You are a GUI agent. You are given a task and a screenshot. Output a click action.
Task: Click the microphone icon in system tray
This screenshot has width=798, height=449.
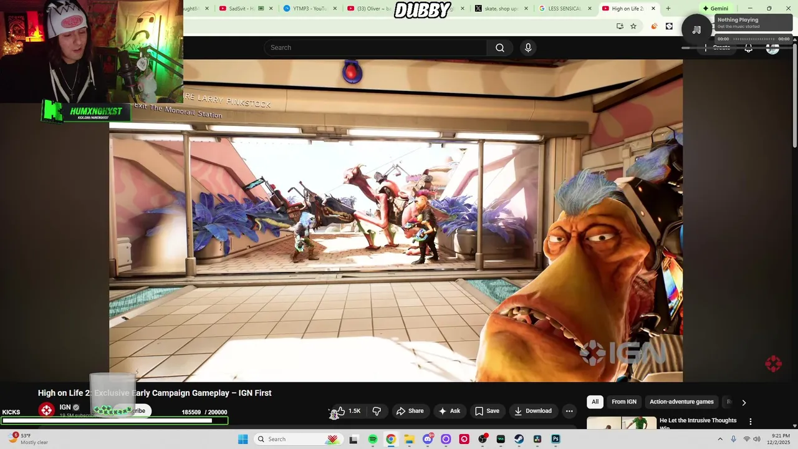click(733, 439)
